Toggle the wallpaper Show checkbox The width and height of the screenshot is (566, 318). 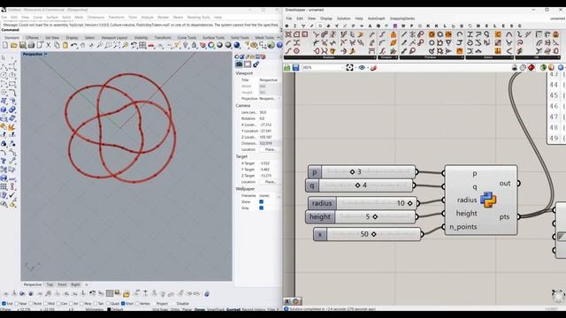click(262, 202)
